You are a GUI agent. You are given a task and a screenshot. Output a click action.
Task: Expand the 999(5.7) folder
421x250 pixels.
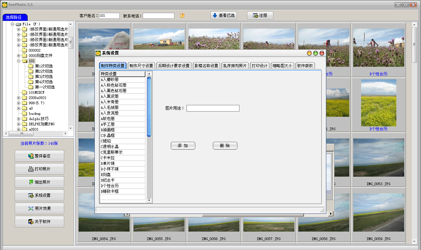tap(19, 103)
